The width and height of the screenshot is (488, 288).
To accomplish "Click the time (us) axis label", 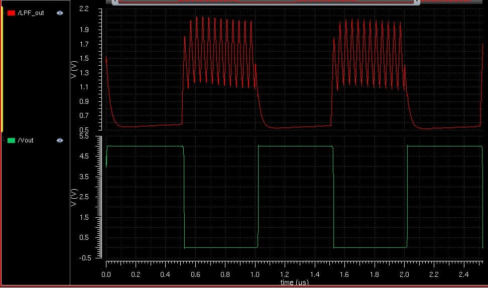I will (294, 283).
